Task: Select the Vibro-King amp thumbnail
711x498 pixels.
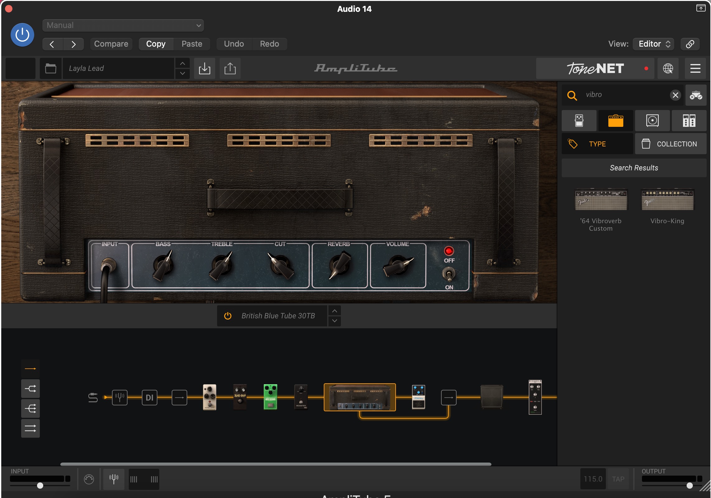Action: point(667,200)
